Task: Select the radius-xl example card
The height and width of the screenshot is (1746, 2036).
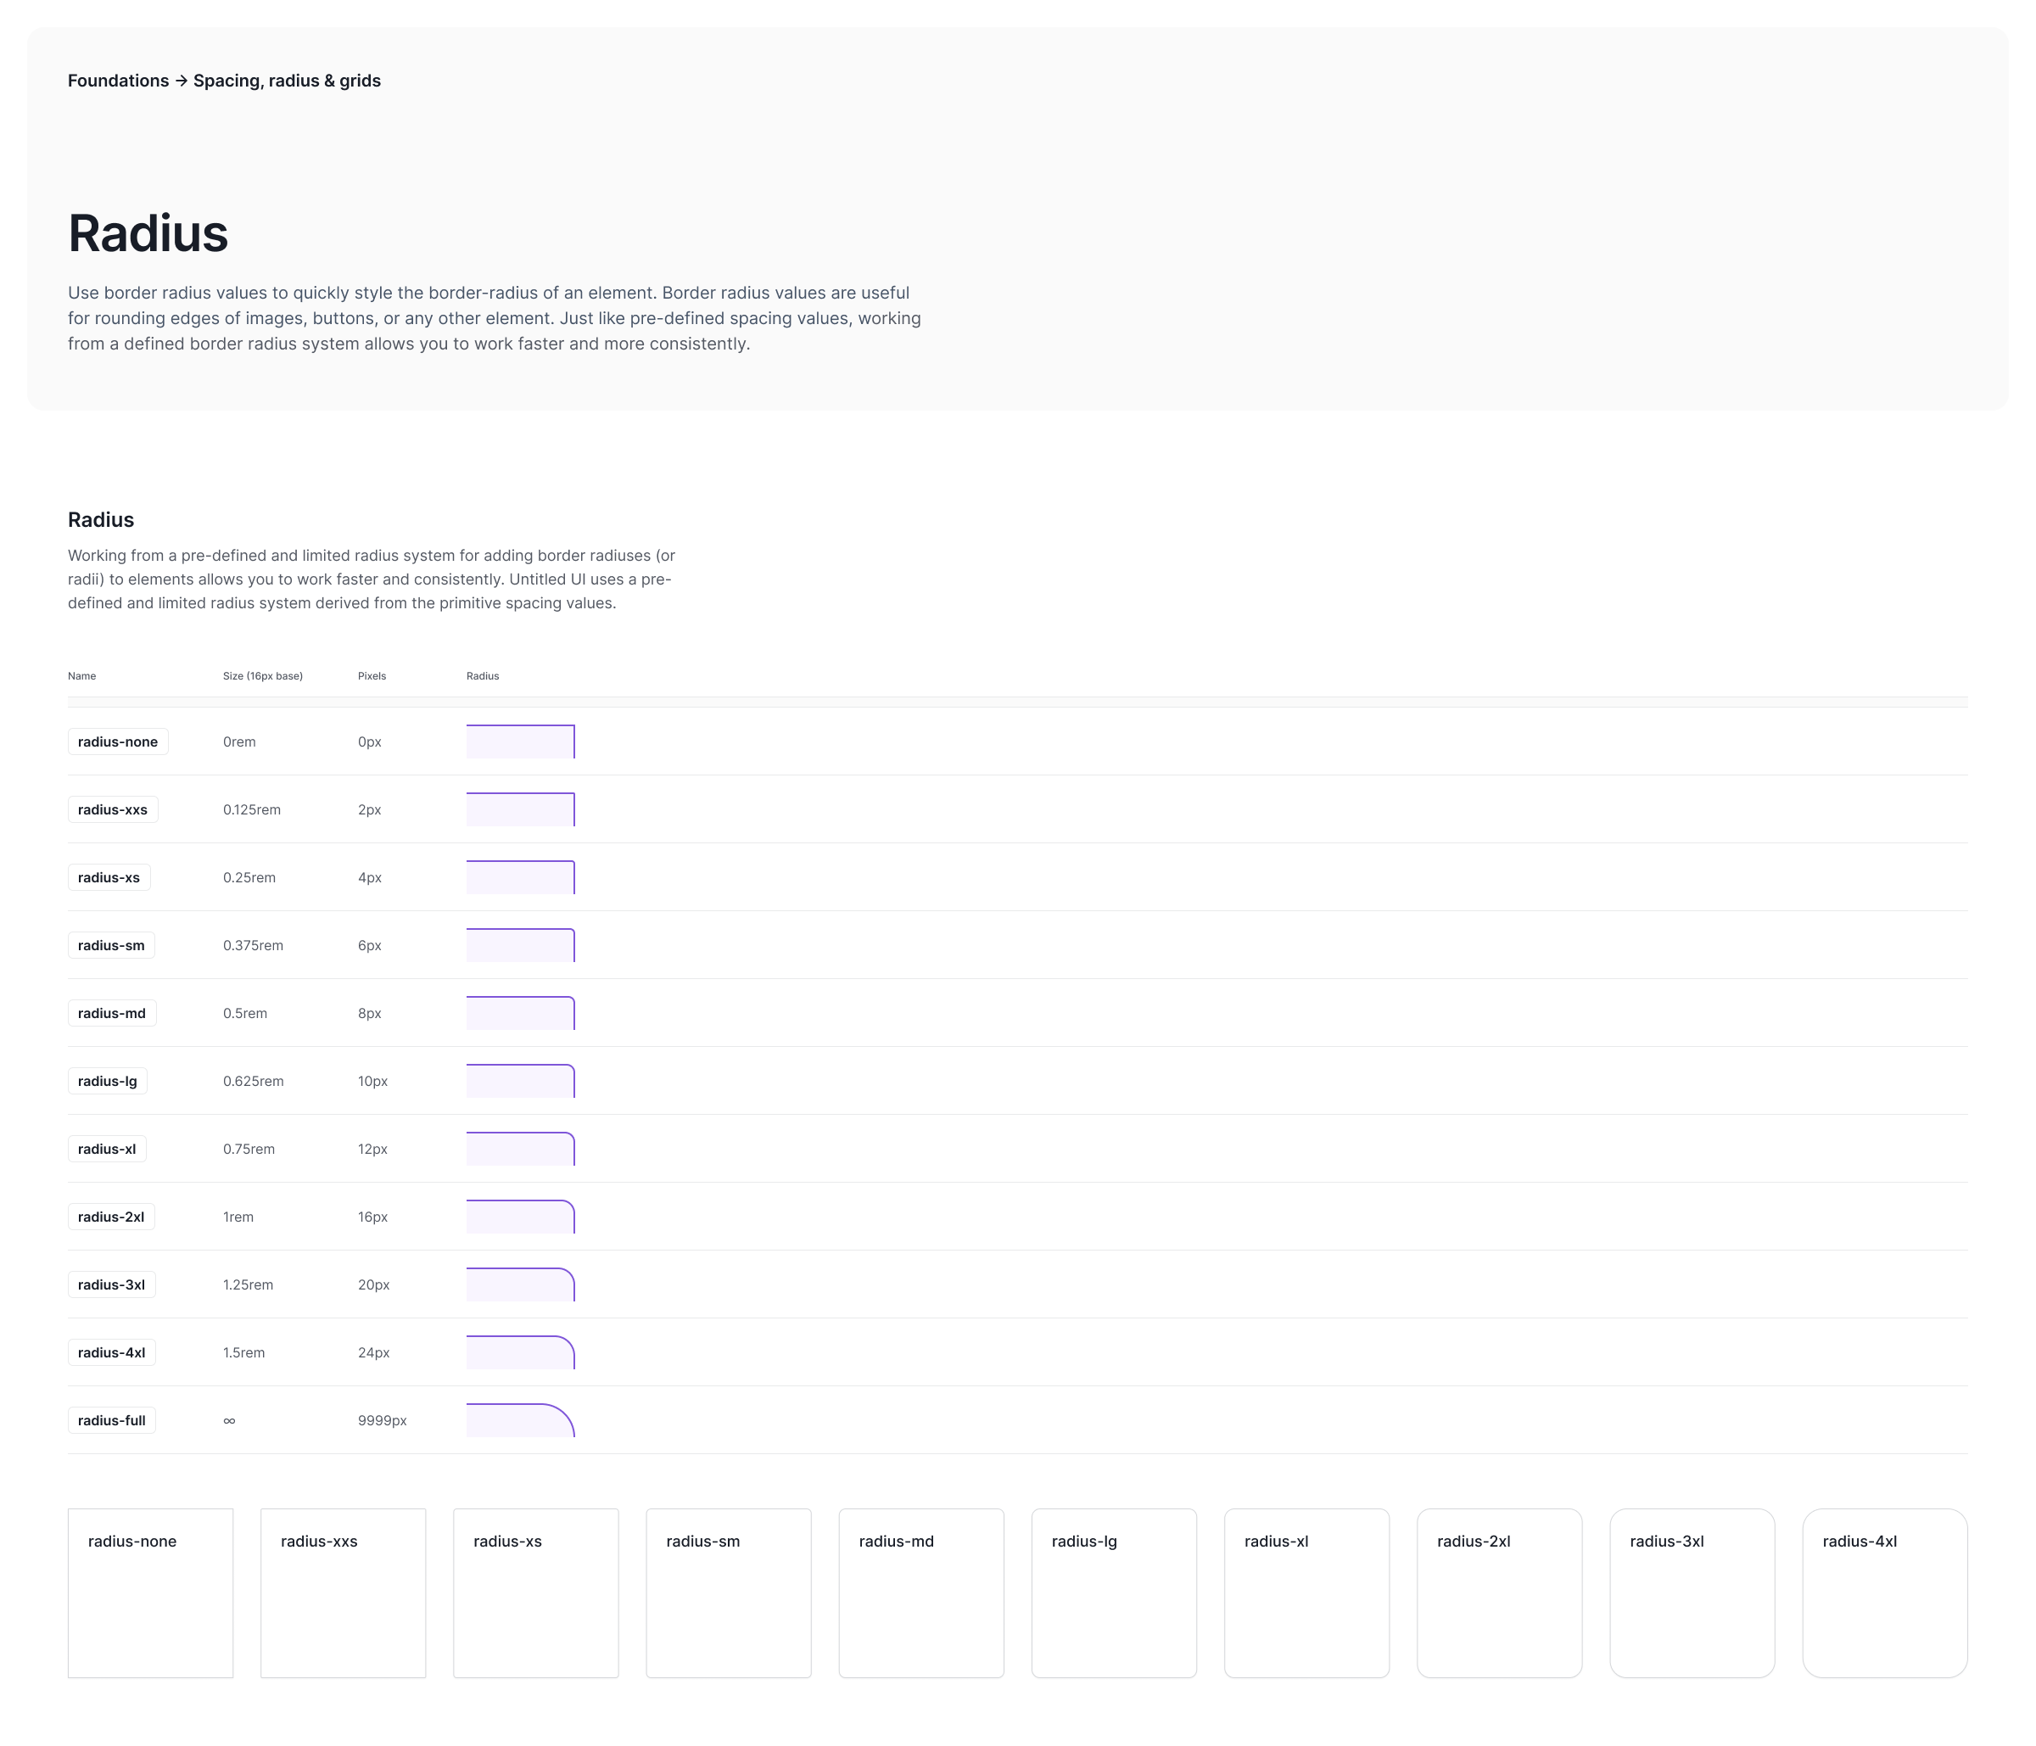Action: (1306, 1592)
